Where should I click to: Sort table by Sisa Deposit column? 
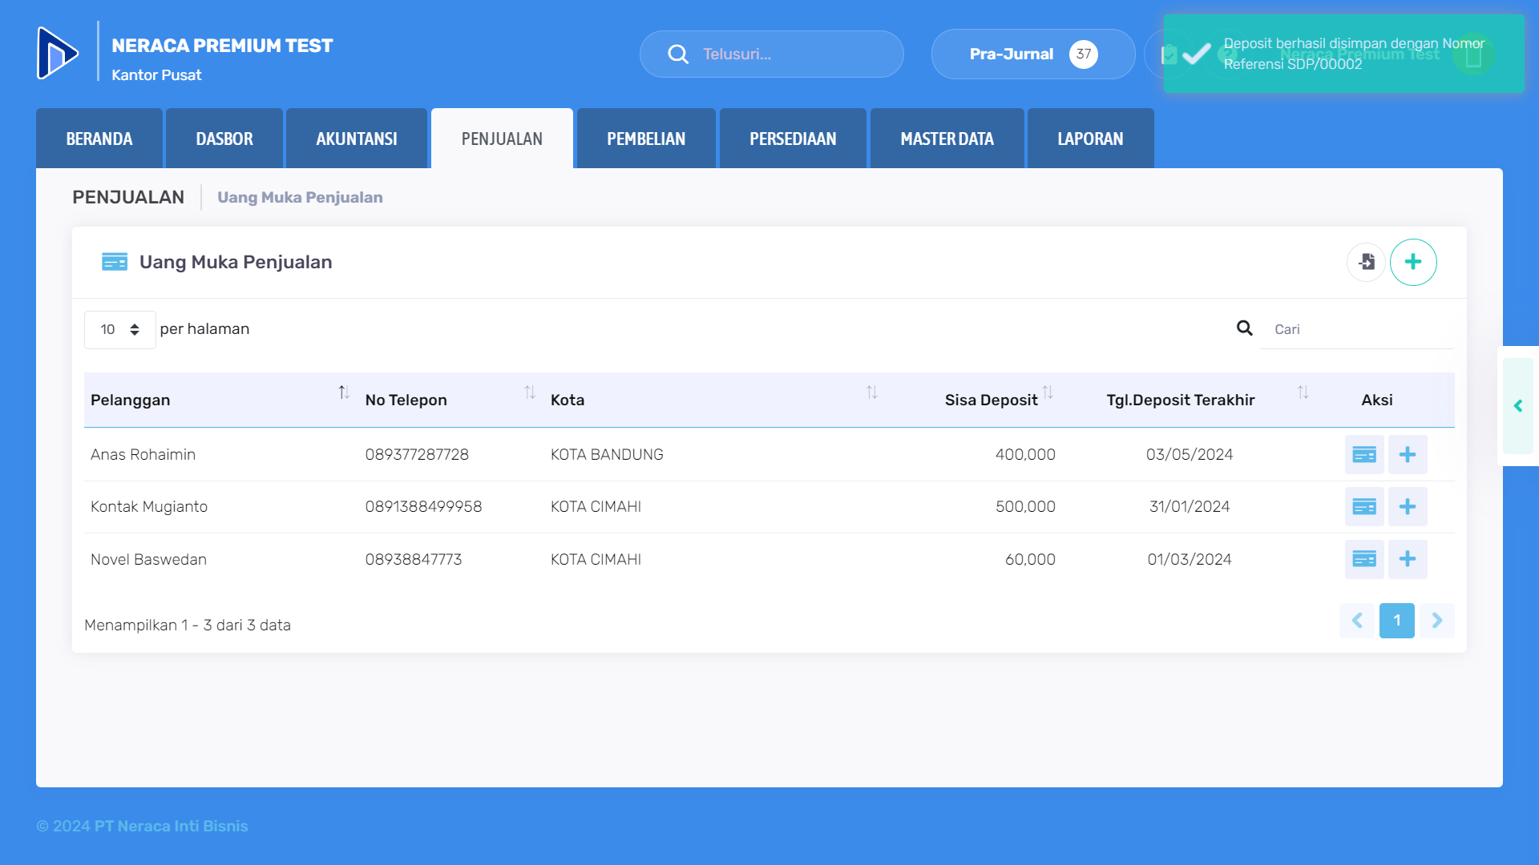point(1048,392)
